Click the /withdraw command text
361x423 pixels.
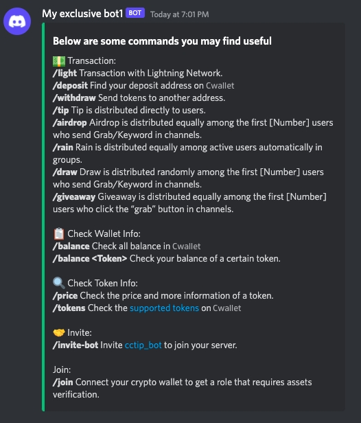[x=74, y=98]
